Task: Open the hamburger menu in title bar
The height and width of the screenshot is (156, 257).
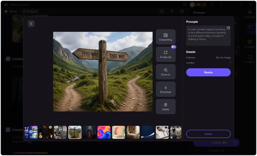Action: [221, 5]
